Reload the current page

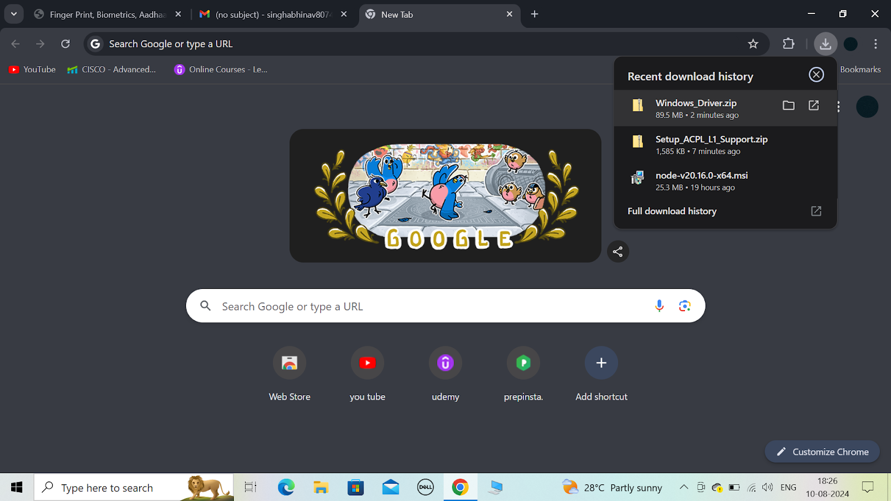[65, 44]
